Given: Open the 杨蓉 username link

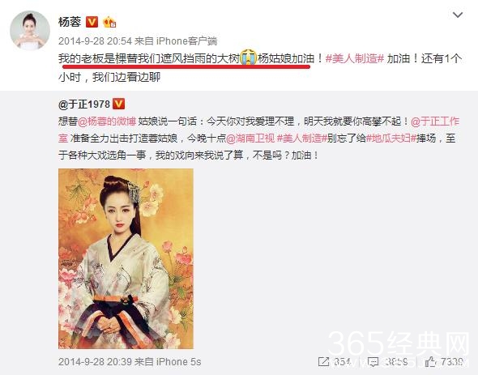Looking at the screenshot, I should click(70, 22).
